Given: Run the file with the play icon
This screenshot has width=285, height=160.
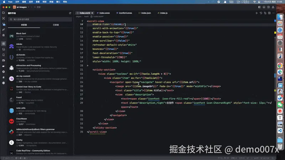Looking at the screenshot, I should 256,13.
